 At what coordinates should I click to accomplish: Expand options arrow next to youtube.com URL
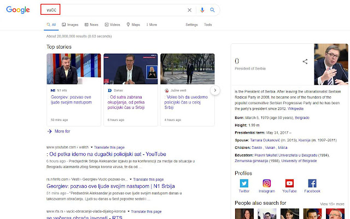click(x=91, y=147)
